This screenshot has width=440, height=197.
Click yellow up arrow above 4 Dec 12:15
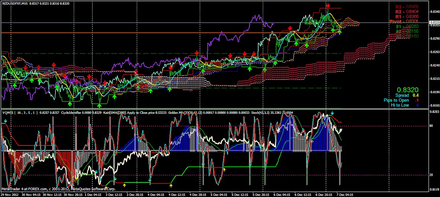pyautogui.click(x=171, y=185)
